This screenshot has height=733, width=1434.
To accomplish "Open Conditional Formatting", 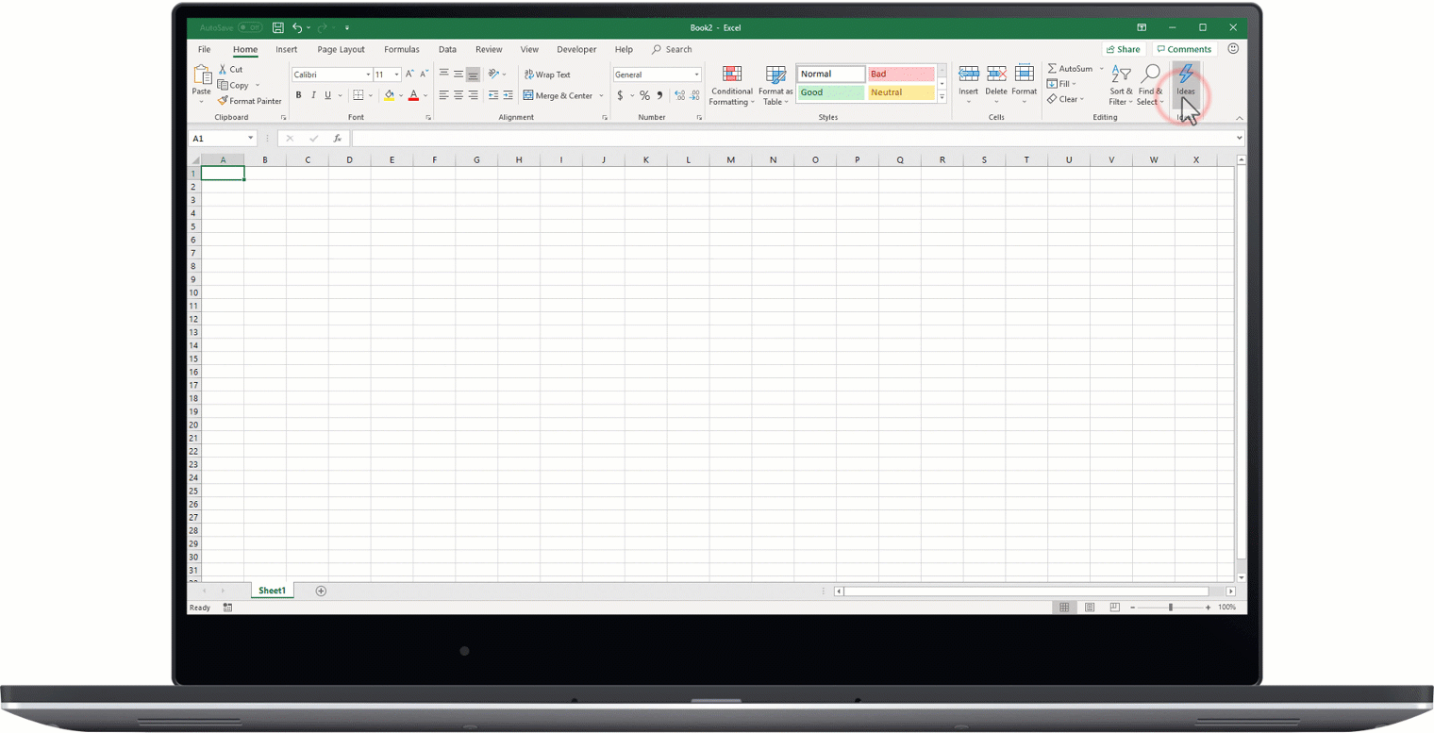I will click(x=731, y=86).
